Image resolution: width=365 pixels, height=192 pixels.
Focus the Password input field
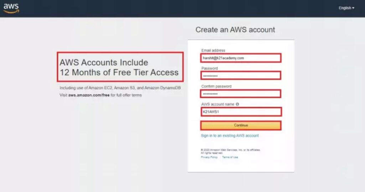tap(241, 76)
